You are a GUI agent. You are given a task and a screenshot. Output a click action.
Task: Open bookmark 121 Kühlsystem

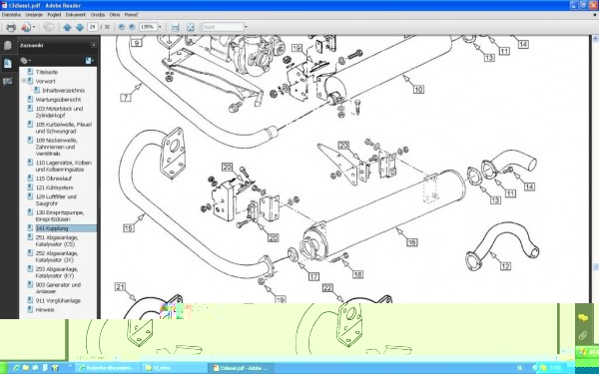coord(54,187)
